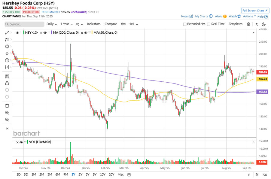Open the Notes edit icon
The width and height of the screenshot is (271, 179).
(x=191, y=16)
